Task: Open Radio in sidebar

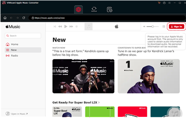Action: click(x=23, y=55)
